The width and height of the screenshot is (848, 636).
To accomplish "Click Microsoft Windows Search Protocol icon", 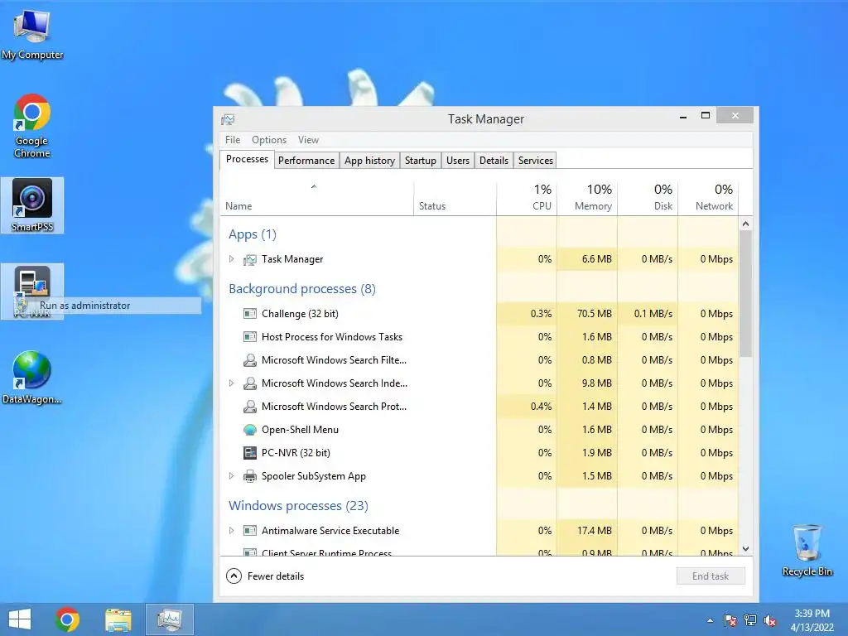I will (250, 407).
